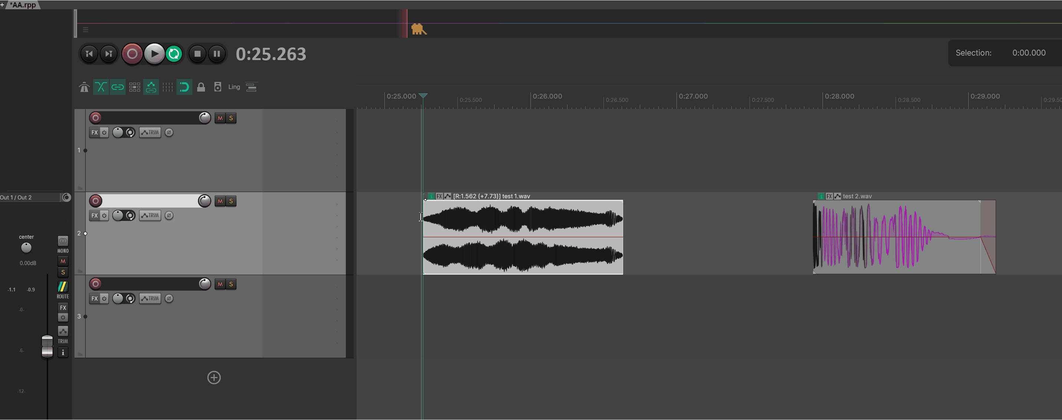
Task: Toggle the locking padlock icon
Action: click(x=201, y=87)
